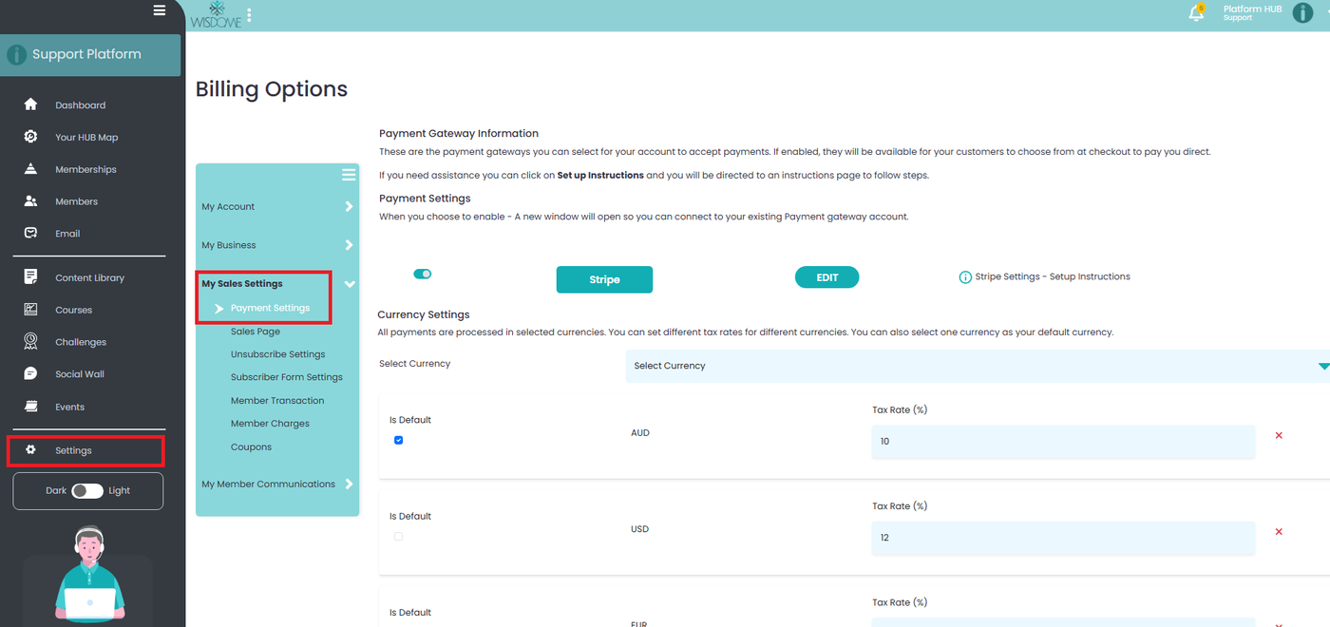Click the Memberships icon in sidebar
1330x627 pixels.
[30, 169]
